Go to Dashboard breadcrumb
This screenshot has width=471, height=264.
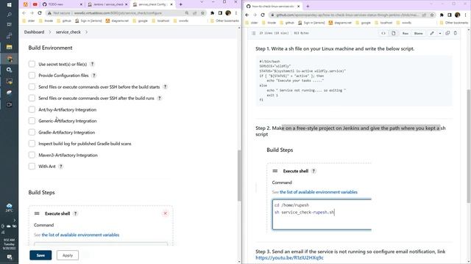click(x=34, y=32)
